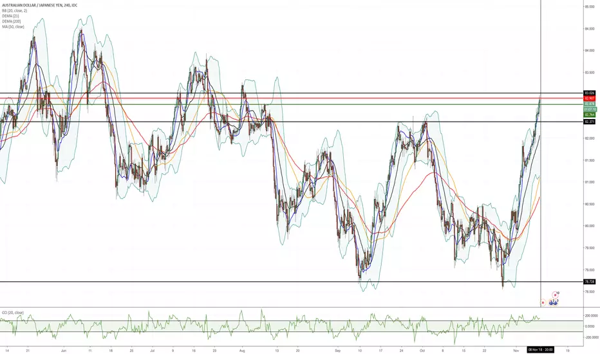
Task: Select the DEMA (21) indicator label
Action: click(x=10, y=16)
